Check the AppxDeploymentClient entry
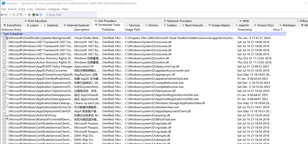 click(x=4, y=111)
